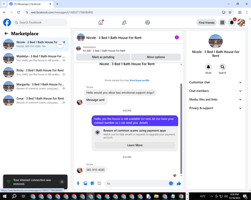251x200 pixels.
Task: Click Nicole's avatar beside phone number message
Action: point(79,170)
